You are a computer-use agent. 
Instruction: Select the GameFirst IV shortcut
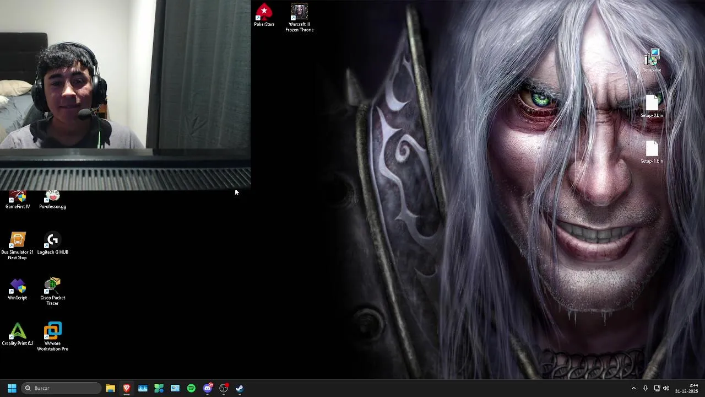[x=18, y=201]
